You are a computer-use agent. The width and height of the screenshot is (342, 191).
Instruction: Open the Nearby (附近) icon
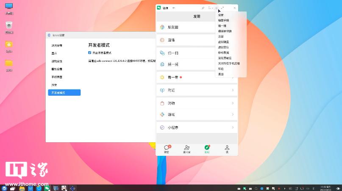(x=162, y=90)
